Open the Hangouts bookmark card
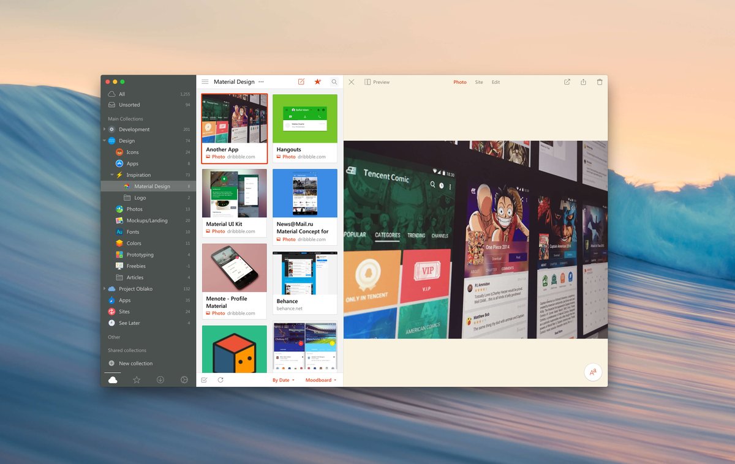Screen dimensions: 735x464 point(305,129)
